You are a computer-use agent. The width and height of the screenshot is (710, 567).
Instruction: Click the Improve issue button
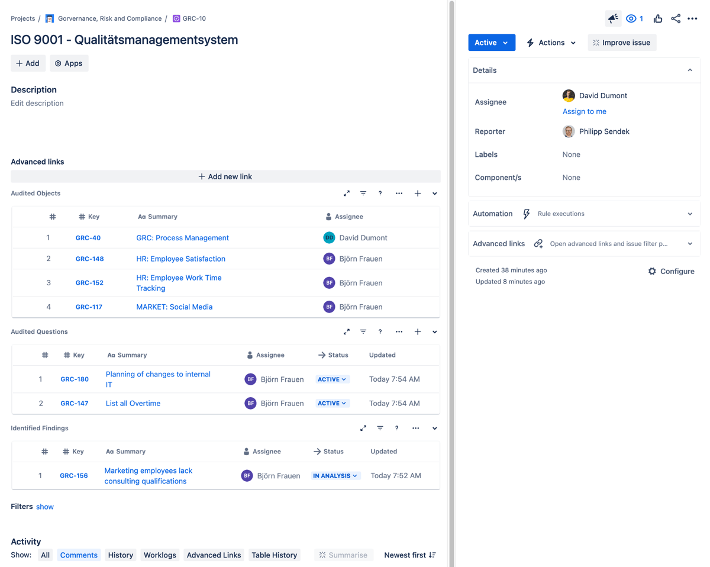[x=622, y=43]
